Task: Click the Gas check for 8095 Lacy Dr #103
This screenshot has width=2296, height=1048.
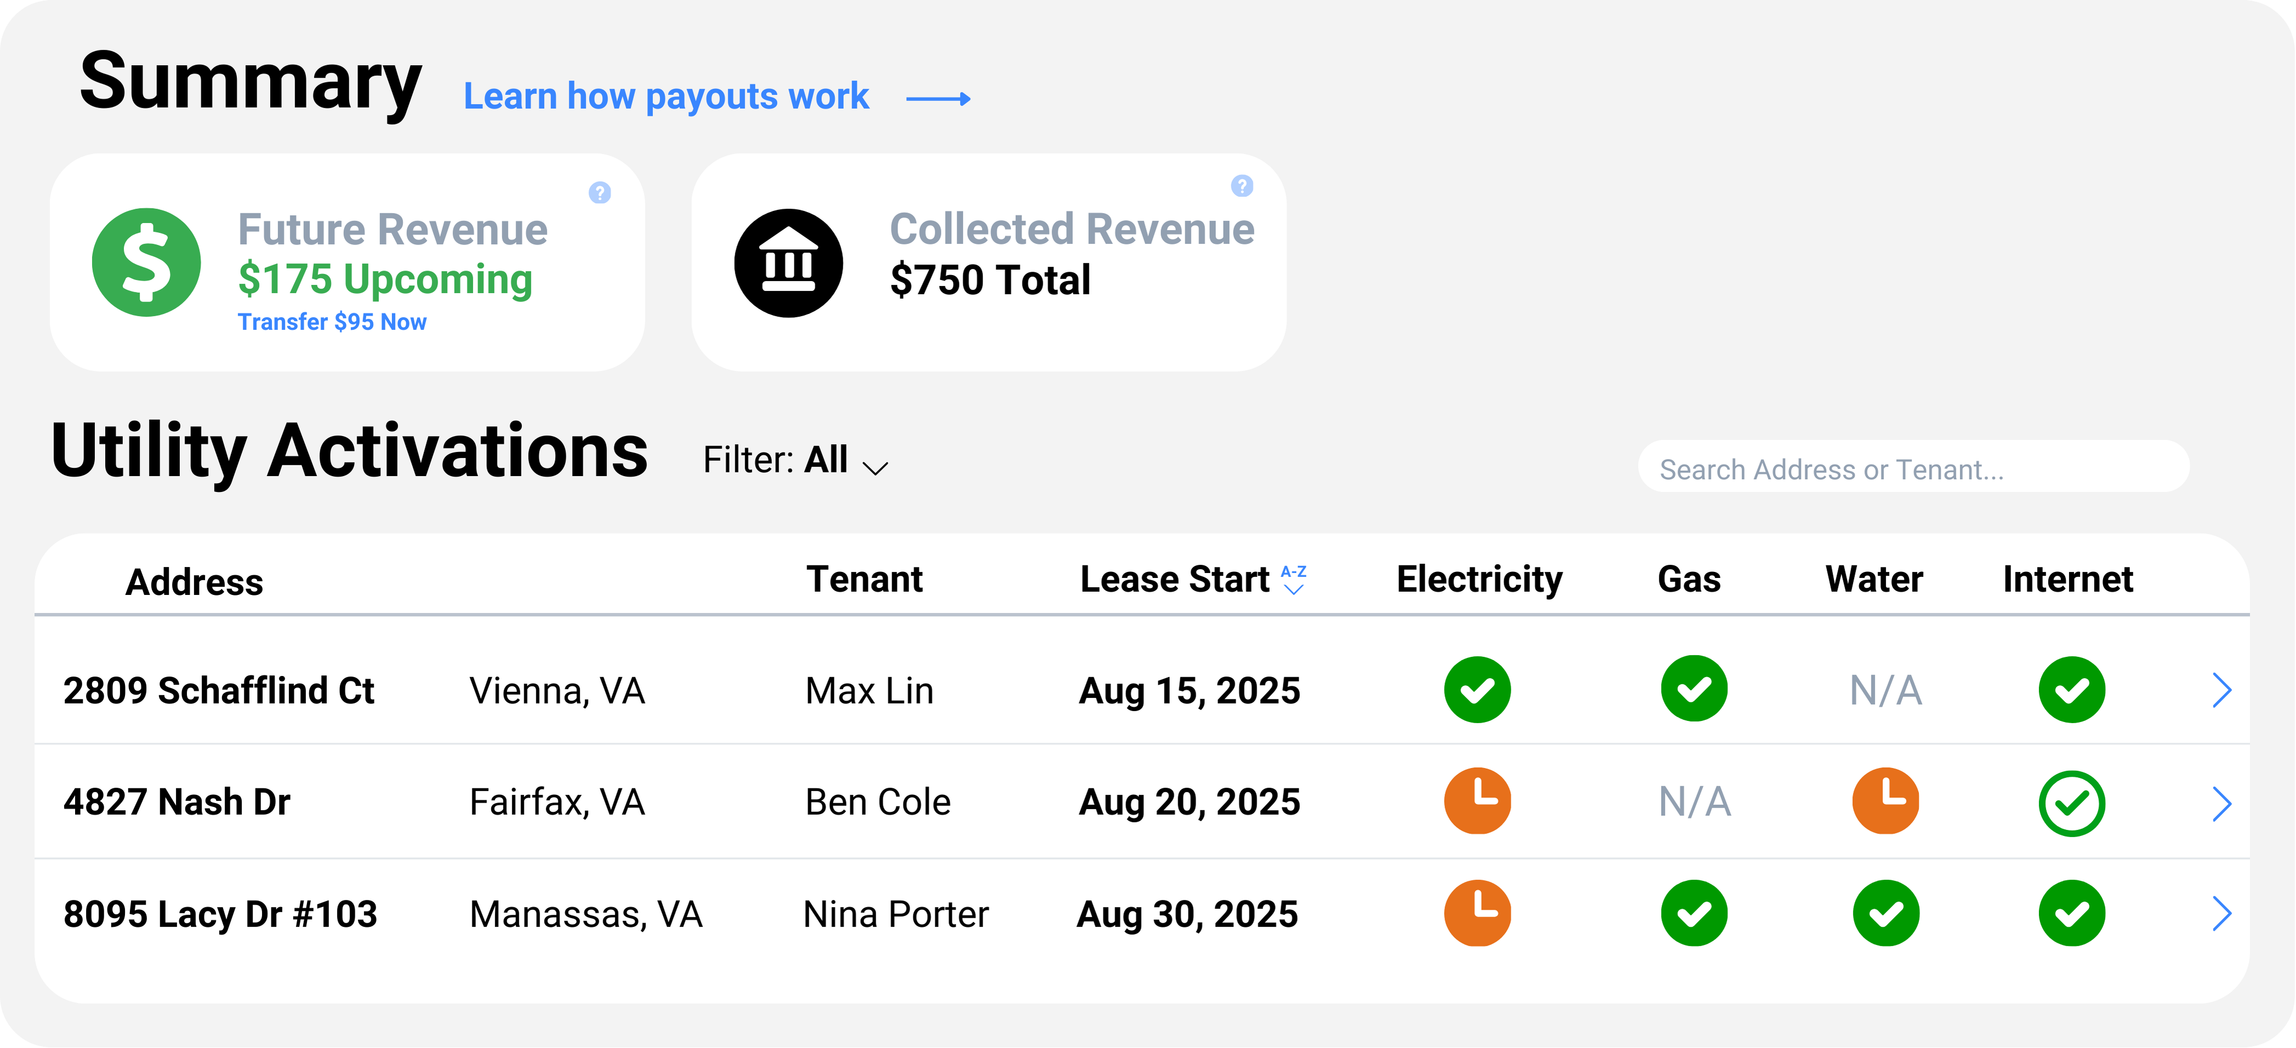Action: pyautogui.click(x=1693, y=913)
